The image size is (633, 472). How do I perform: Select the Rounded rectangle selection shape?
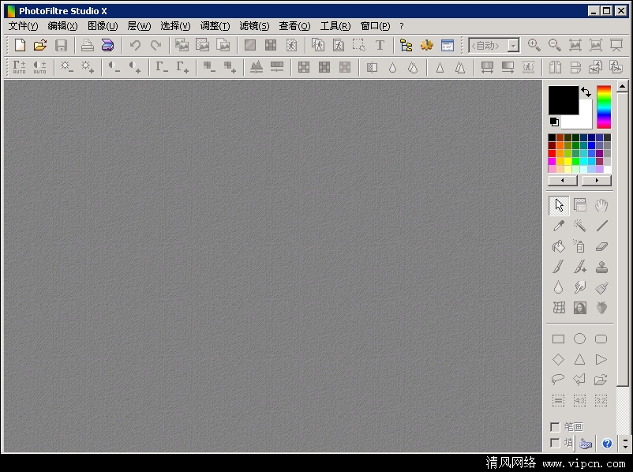601,339
